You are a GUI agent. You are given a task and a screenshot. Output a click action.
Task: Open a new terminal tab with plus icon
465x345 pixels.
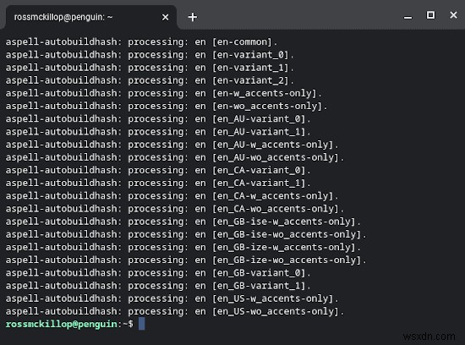coord(193,17)
